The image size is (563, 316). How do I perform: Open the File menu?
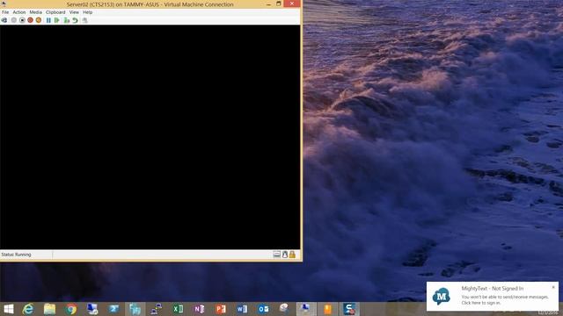pos(5,12)
